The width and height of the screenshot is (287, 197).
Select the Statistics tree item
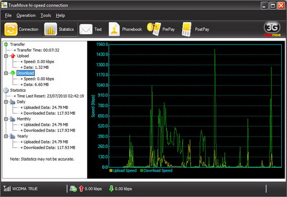pos(18,90)
